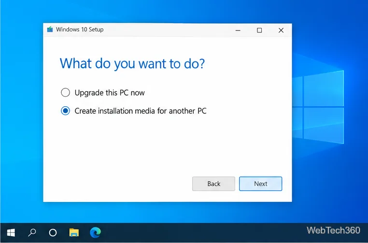
Task: Select the Upgrade this PC now radio button
Action: (x=66, y=92)
